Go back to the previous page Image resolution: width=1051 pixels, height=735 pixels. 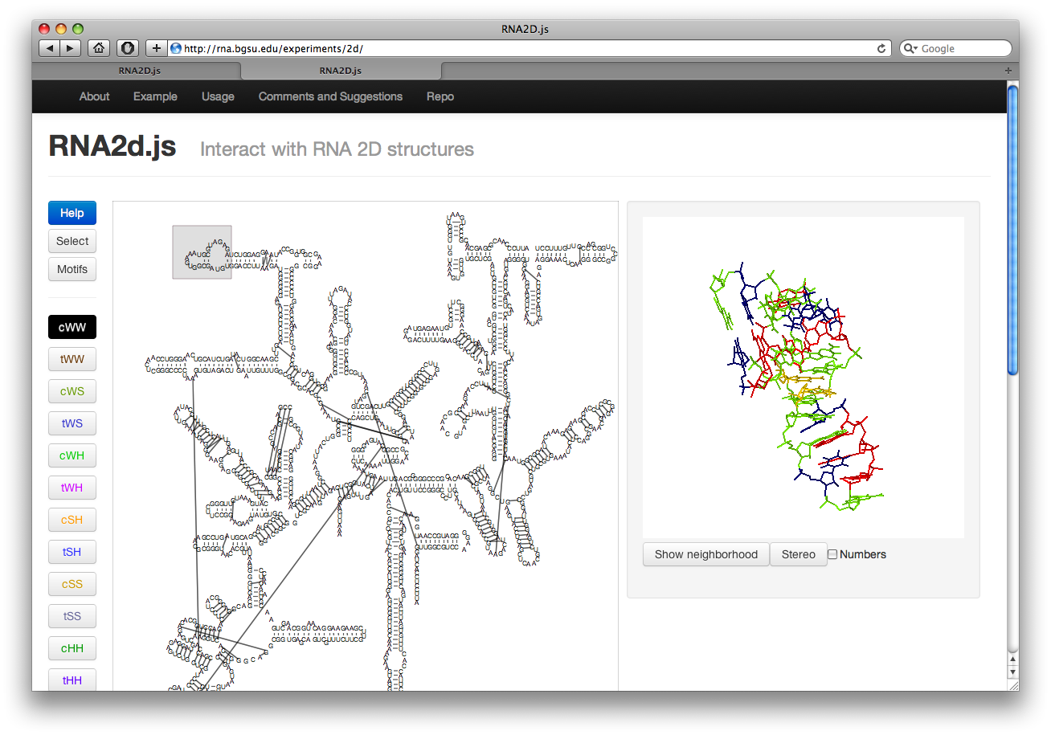(x=50, y=48)
